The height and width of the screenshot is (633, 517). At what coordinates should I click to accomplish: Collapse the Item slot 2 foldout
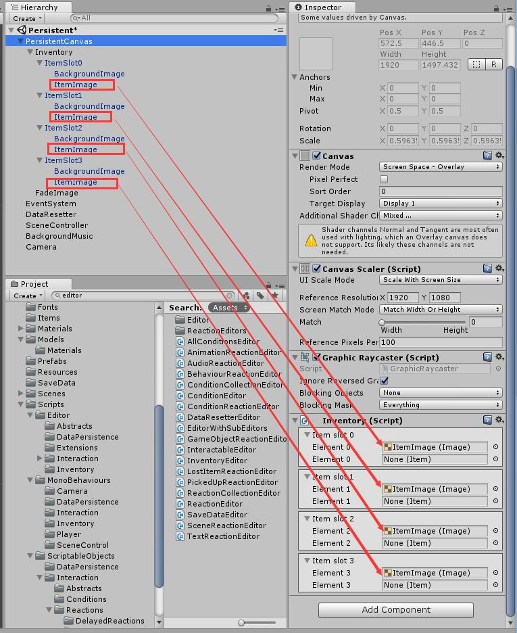pos(307,518)
